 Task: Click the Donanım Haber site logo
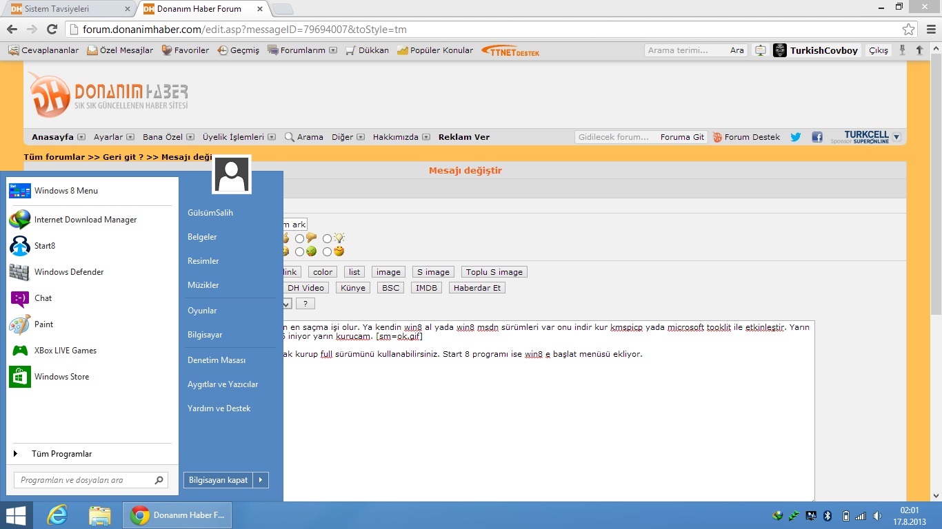[108, 94]
